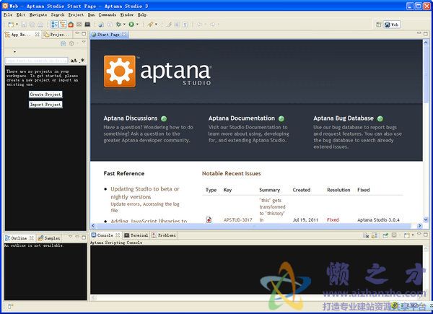Click the Forward navigation arrow in the toolbar
Image resolution: width=433 pixels, height=314 pixels.
(212, 25)
